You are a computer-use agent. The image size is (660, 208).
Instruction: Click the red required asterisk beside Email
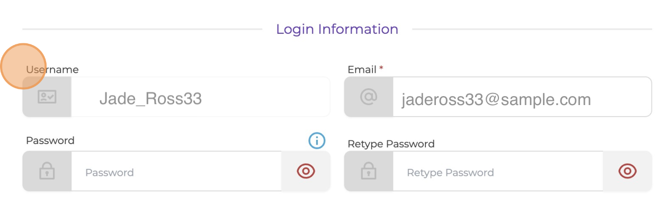[x=381, y=69]
